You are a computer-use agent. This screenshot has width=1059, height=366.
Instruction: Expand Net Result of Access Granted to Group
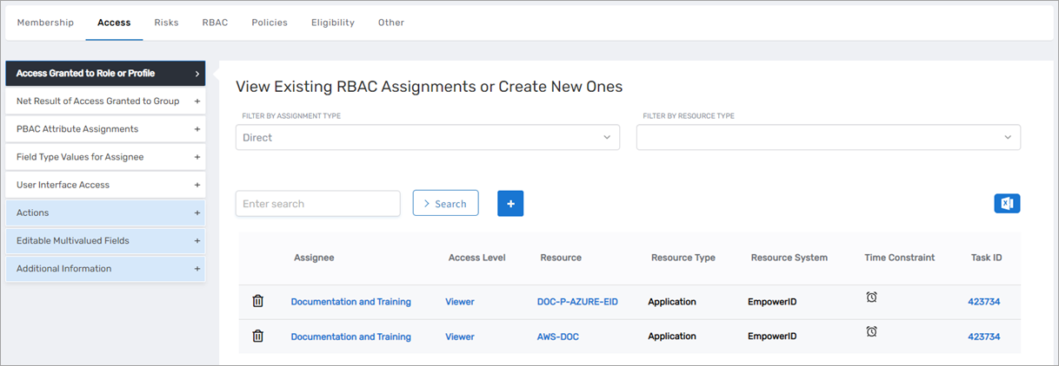pyautogui.click(x=104, y=101)
